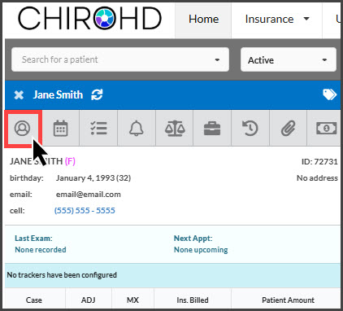Click the ChiroHD logo
343x311 pixels.
point(89,19)
